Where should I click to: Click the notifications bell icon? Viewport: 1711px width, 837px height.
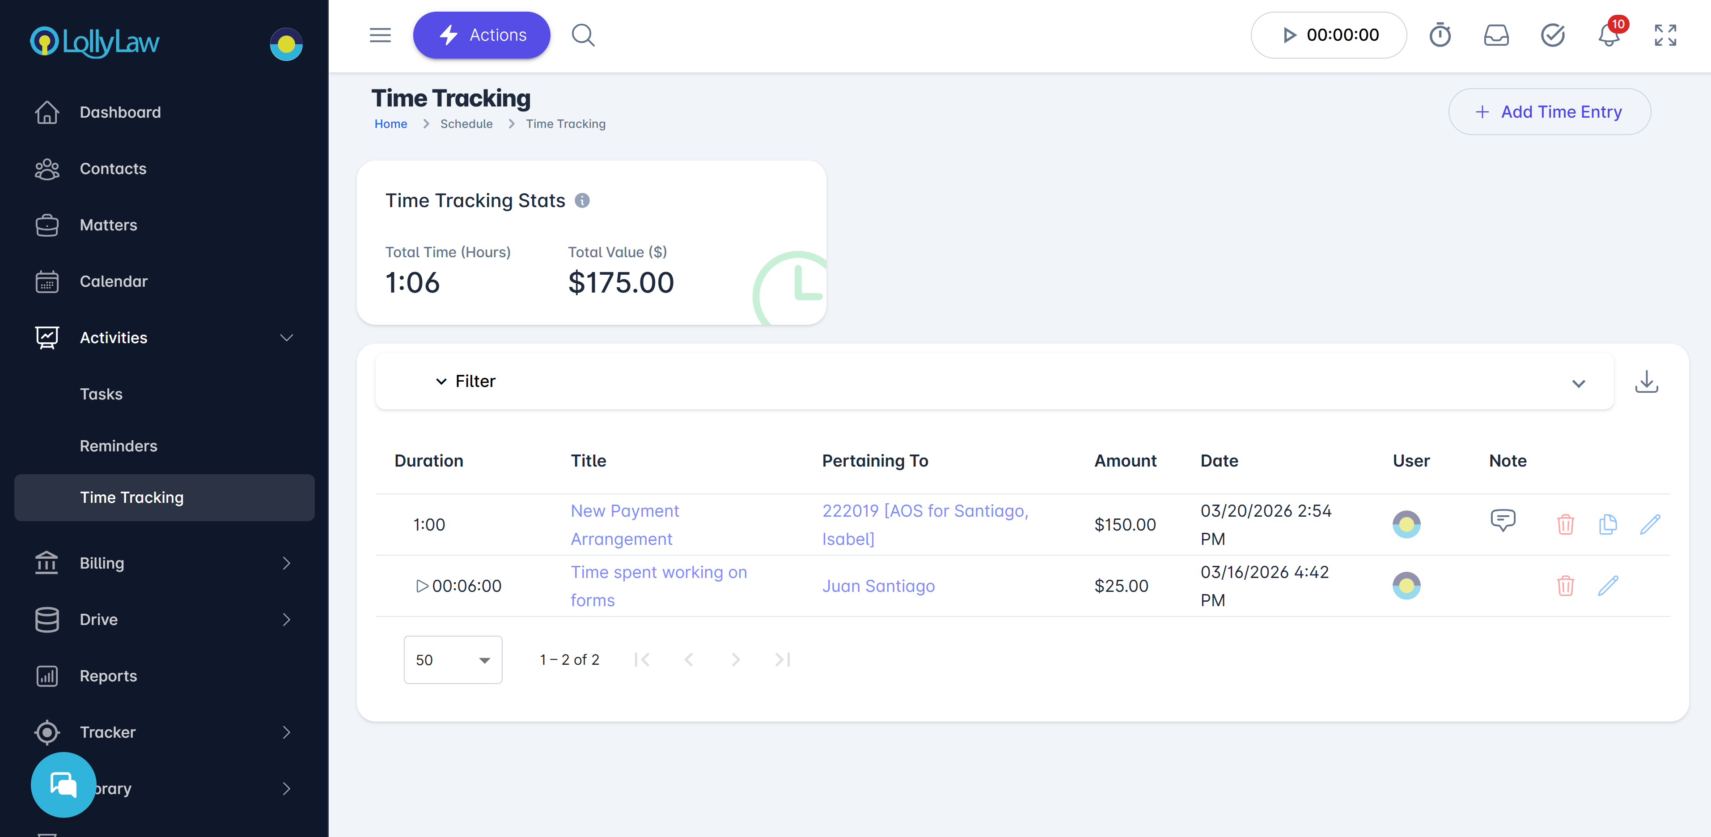(x=1608, y=35)
